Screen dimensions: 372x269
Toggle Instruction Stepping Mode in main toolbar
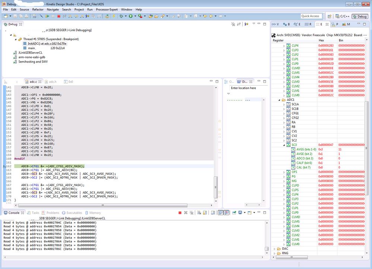(x=87, y=16)
